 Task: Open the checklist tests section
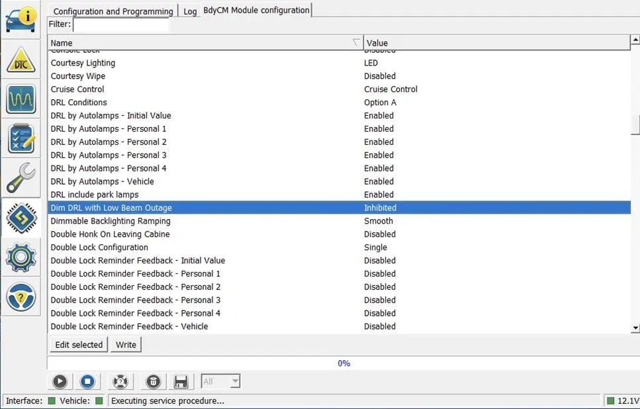[21, 139]
